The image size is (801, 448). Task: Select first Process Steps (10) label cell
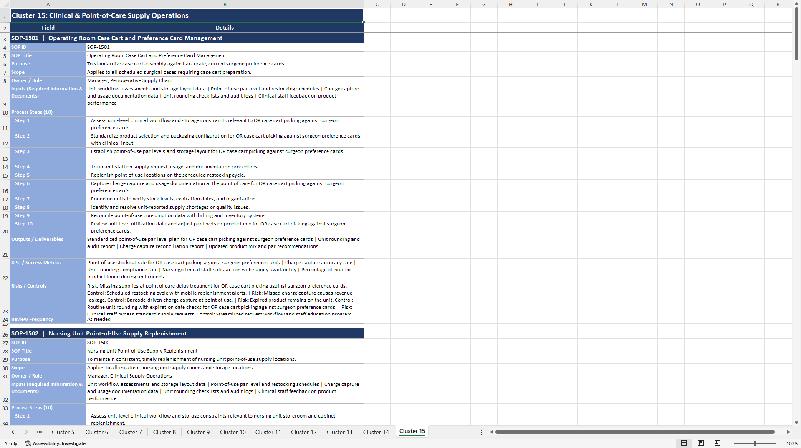(48, 112)
